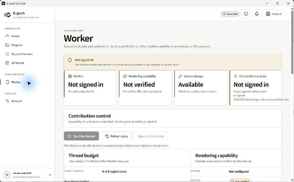This screenshot has width=294, height=182.
Task: Click the Account sliders icon in sidebar
Action: (7, 101)
